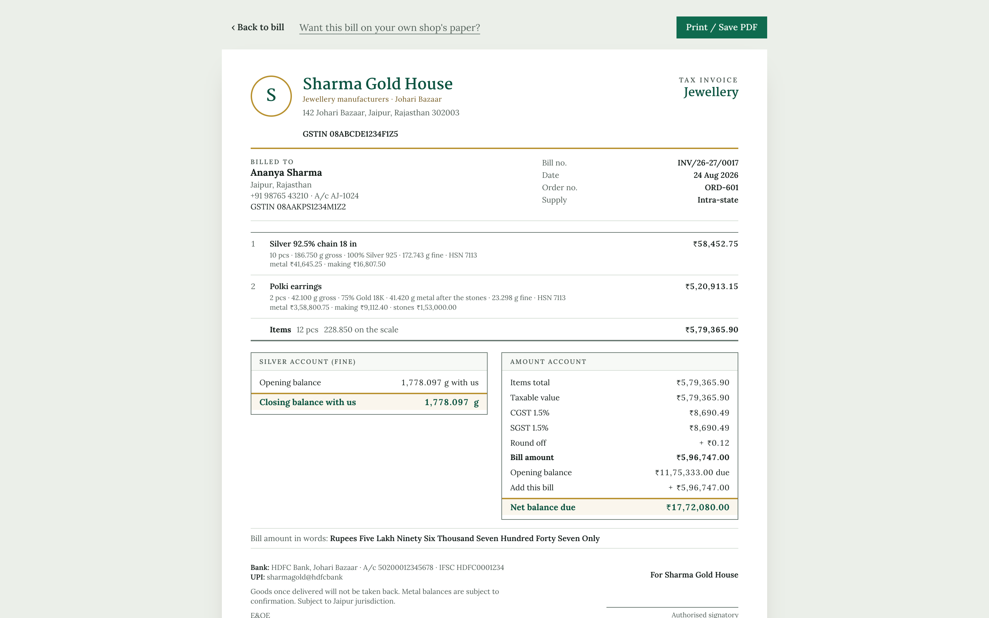Viewport: 989px width, 618px height.
Task: Click the 'CGST 1.5%' amount ₹8,690.49
Action: [709, 413]
